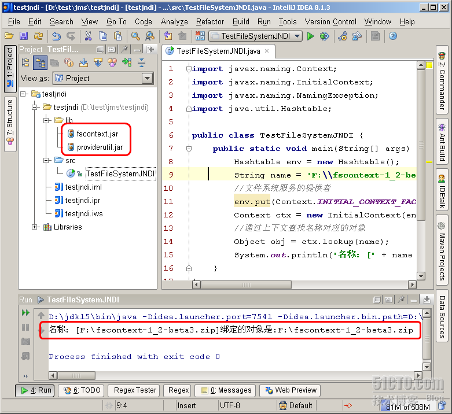Click the Redo arrow icon

coord(71,36)
